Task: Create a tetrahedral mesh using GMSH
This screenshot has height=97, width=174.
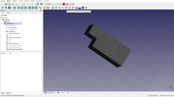Action: (66, 8)
